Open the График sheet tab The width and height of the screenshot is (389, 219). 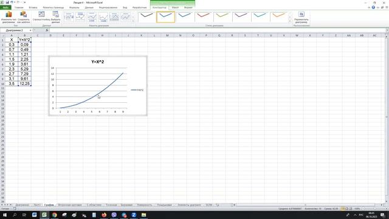click(49, 205)
